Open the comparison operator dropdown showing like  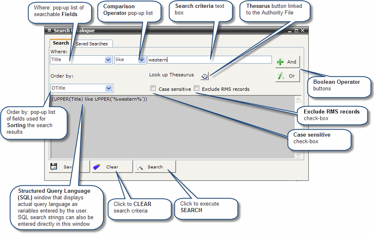(x=141, y=60)
